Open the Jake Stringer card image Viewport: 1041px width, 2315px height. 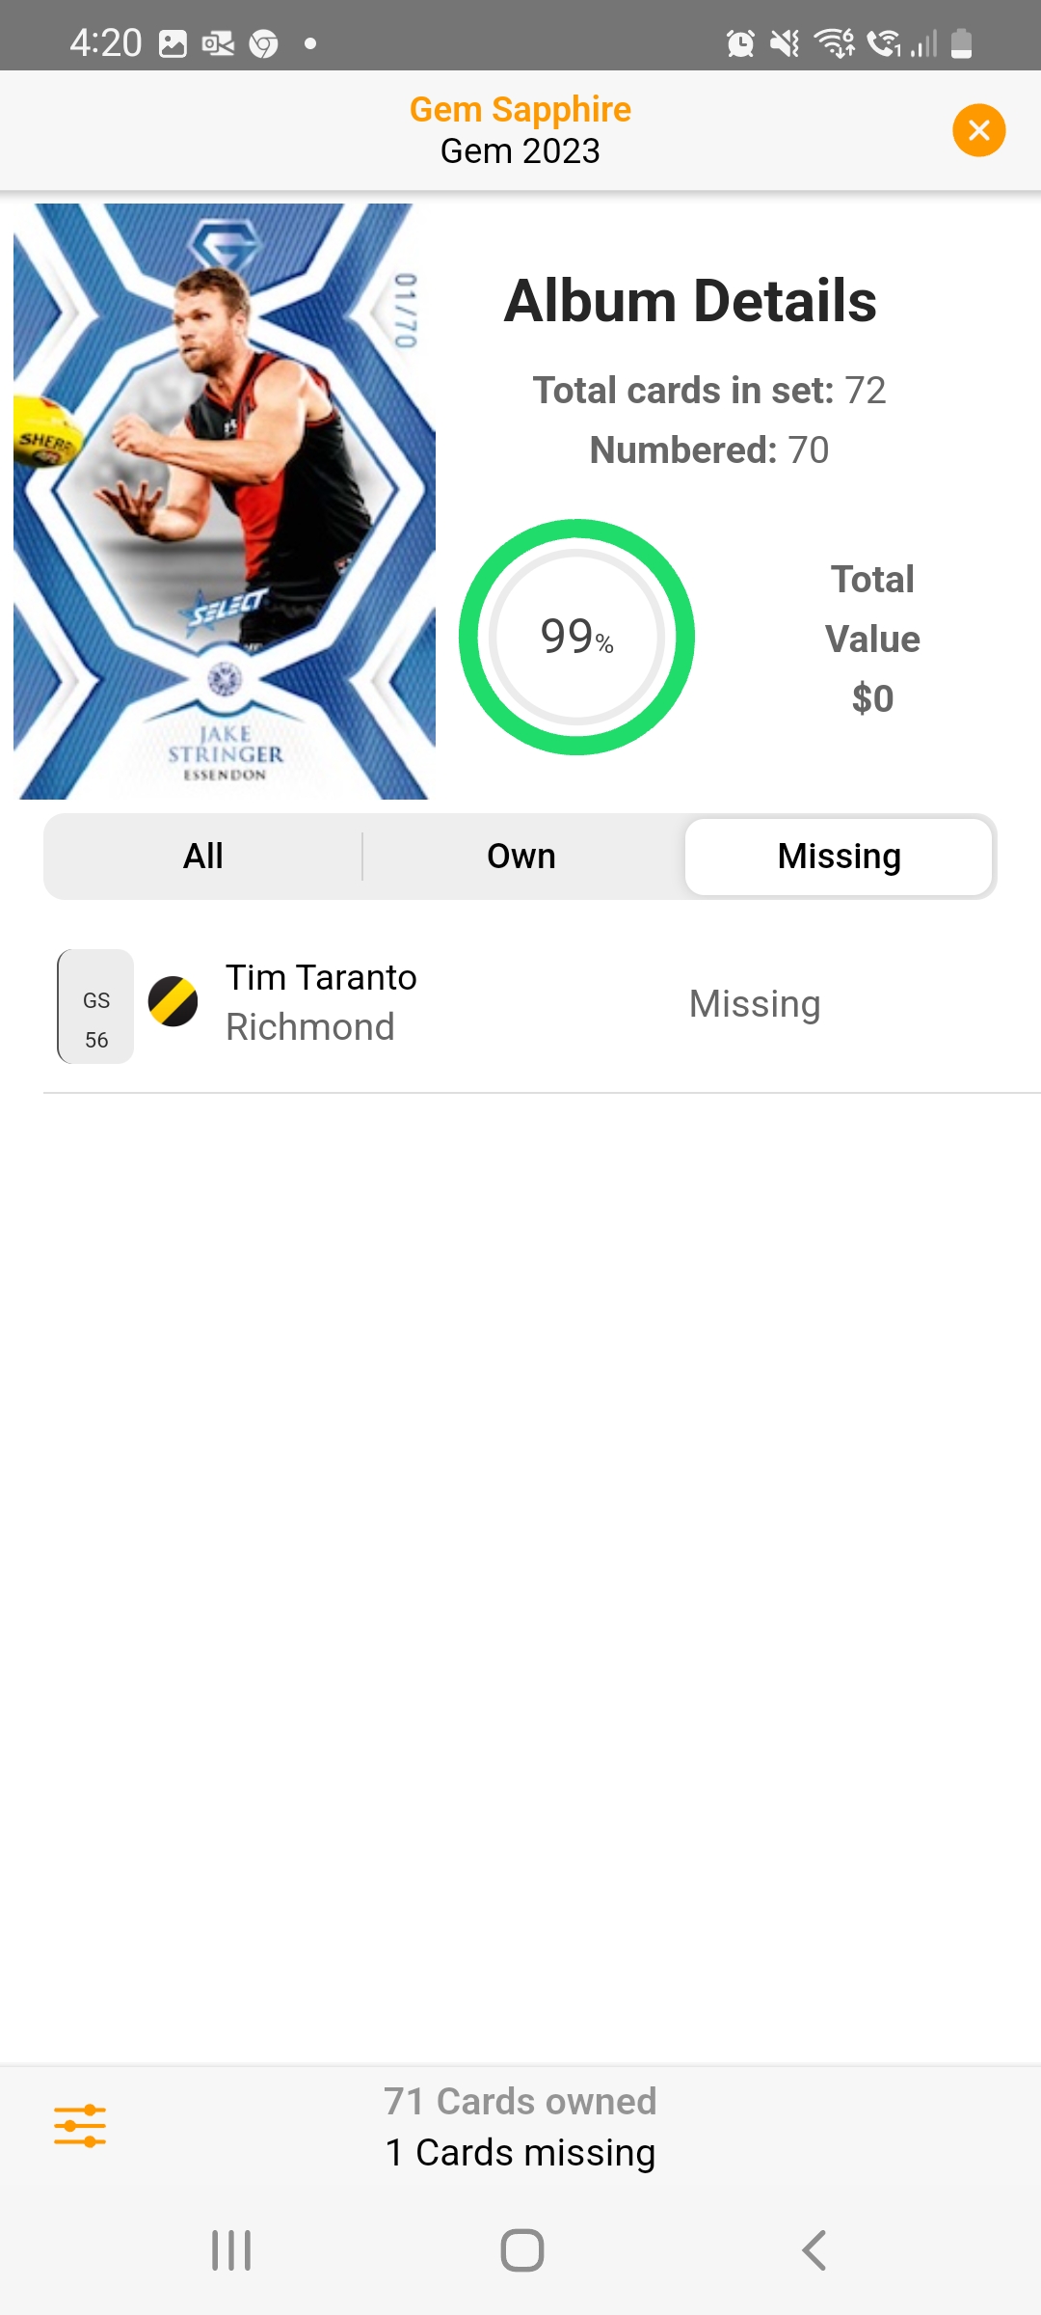pyautogui.click(x=225, y=501)
